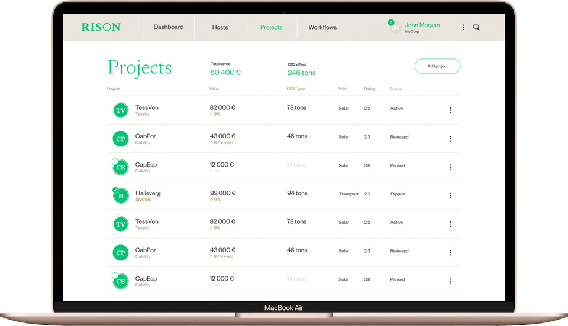Sort by the CO2 / year column header
This screenshot has width=568, height=326.
(296, 89)
